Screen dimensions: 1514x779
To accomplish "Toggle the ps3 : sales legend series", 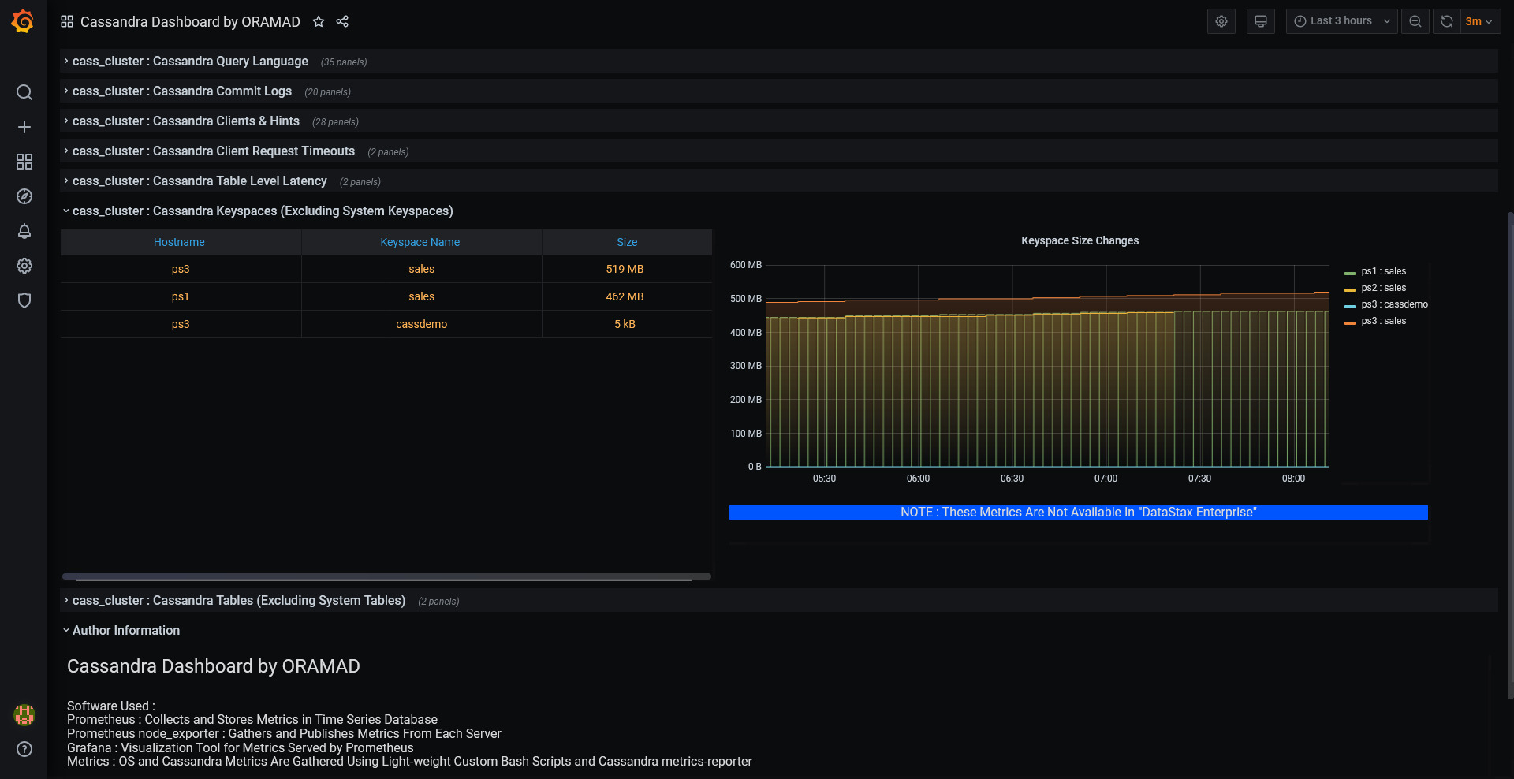I will (x=1383, y=321).
